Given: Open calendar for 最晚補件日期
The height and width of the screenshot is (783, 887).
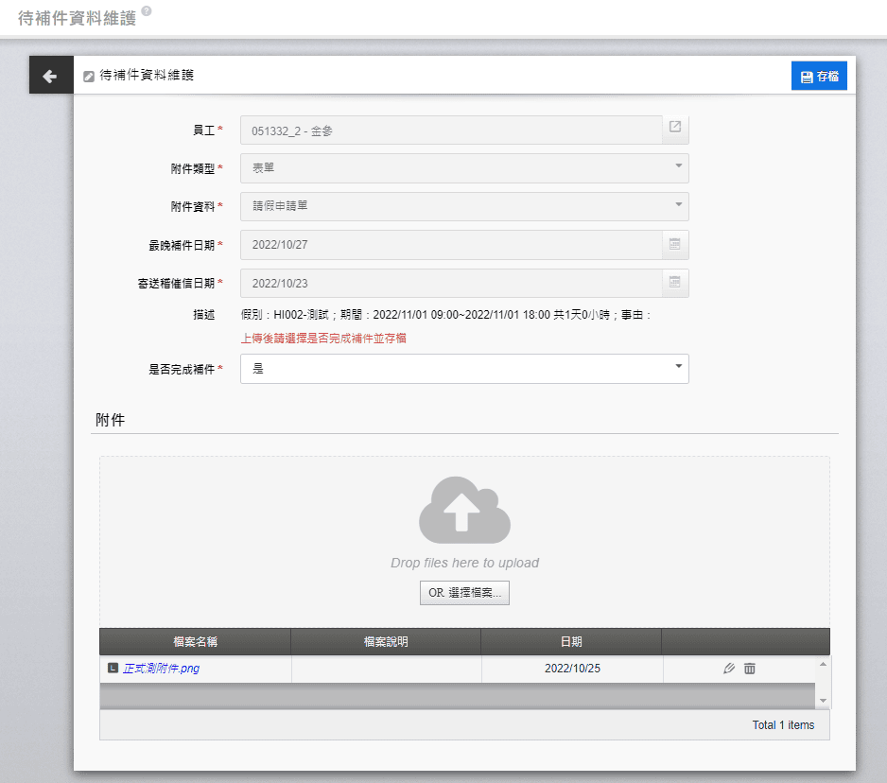Looking at the screenshot, I should pos(675,244).
